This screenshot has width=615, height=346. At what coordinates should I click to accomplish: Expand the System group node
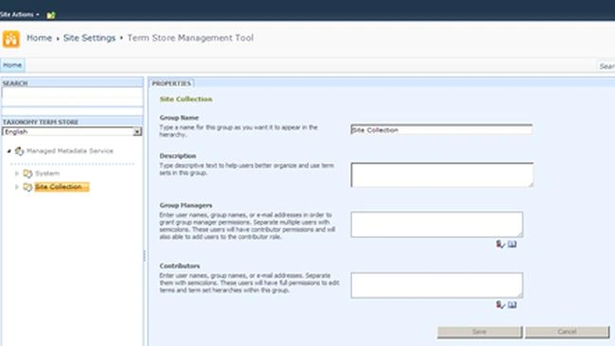tap(17, 173)
